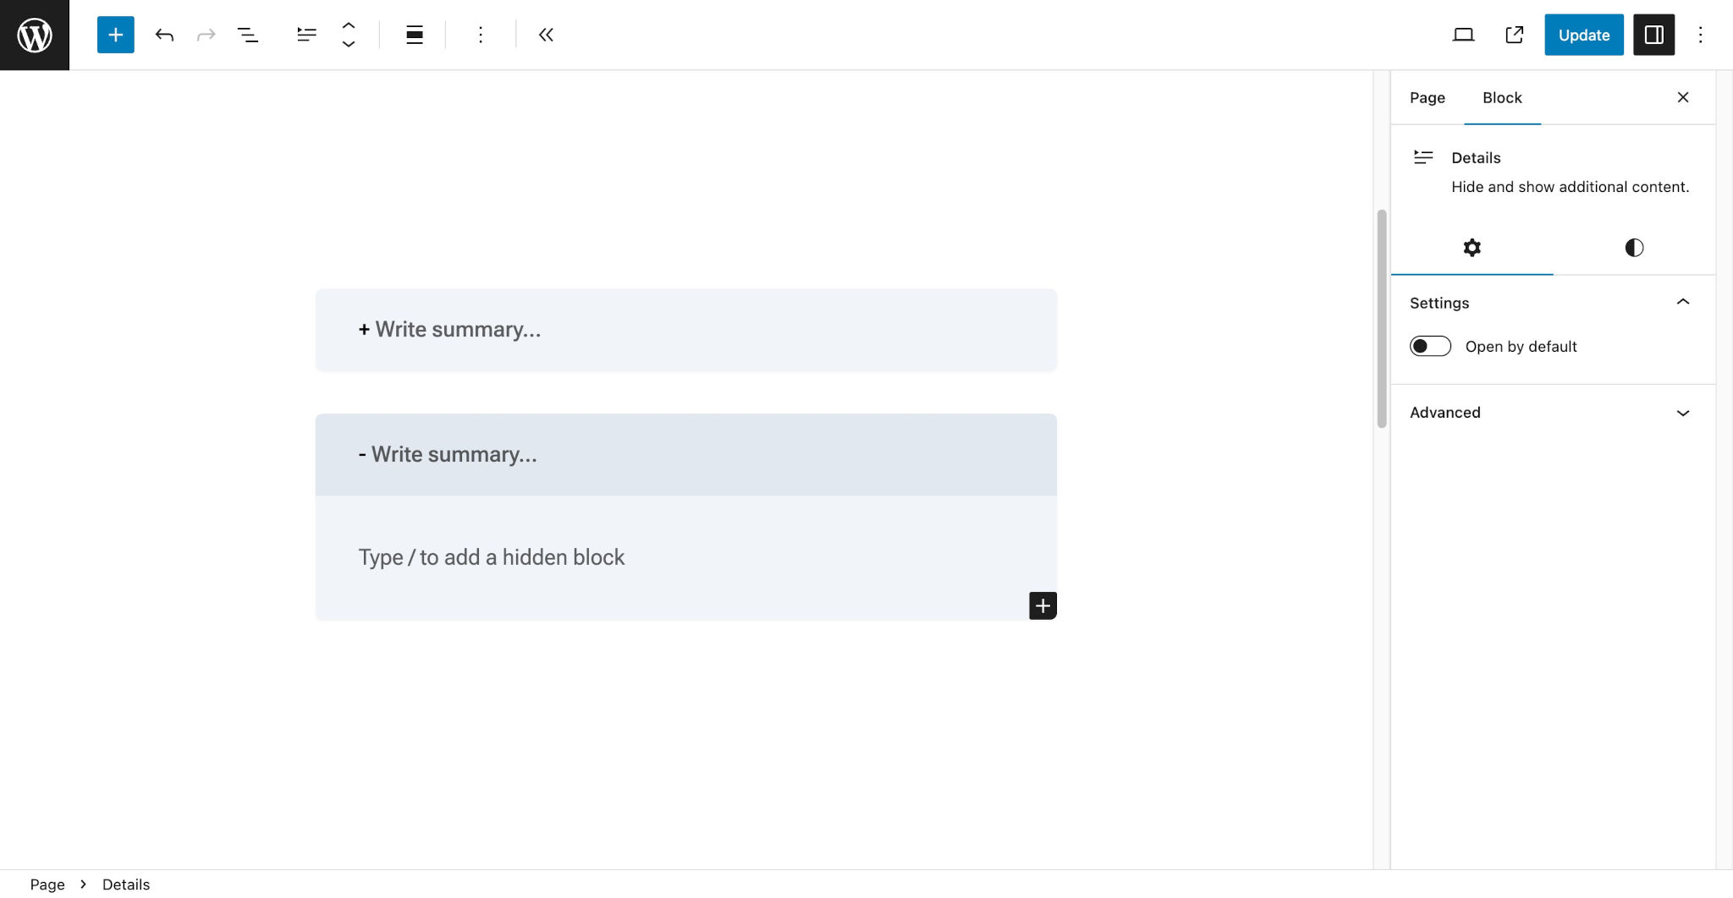Viewport: 1733px width, 898px height.
Task: Click the WordPress logo to view pages
Action: coord(35,35)
